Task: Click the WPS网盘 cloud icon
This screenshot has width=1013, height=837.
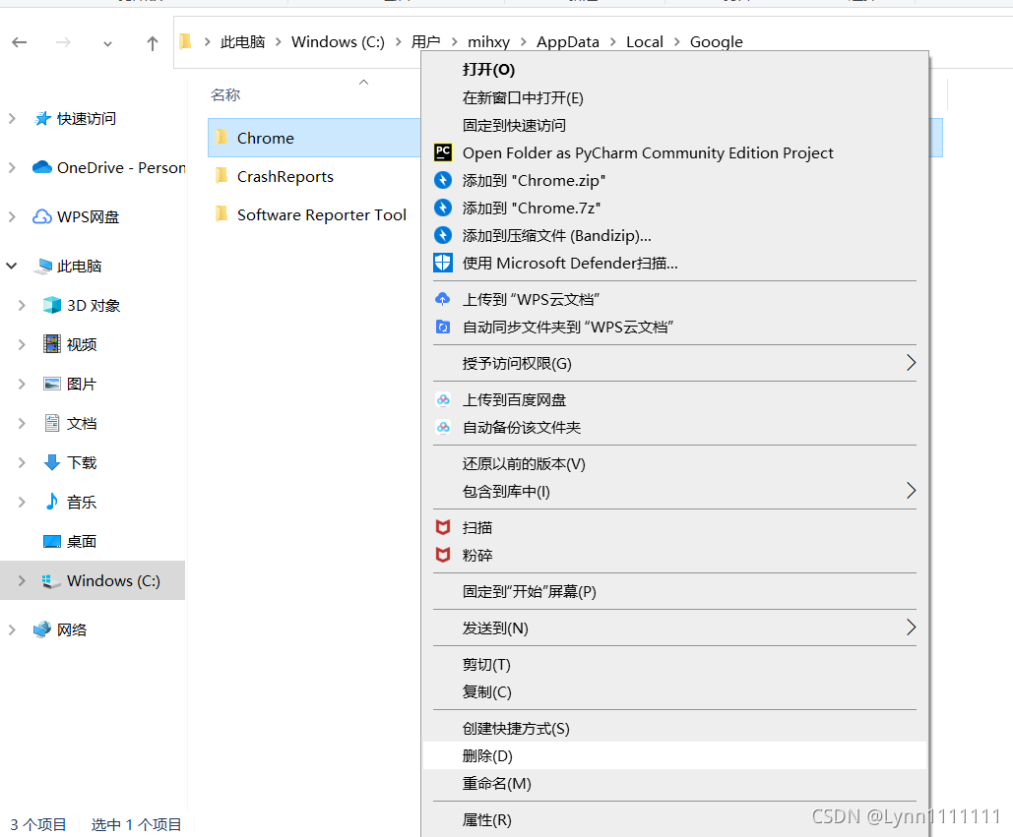Action: (x=42, y=216)
